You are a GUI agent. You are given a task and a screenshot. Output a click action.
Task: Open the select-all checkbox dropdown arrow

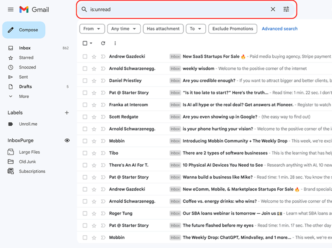[91, 44]
